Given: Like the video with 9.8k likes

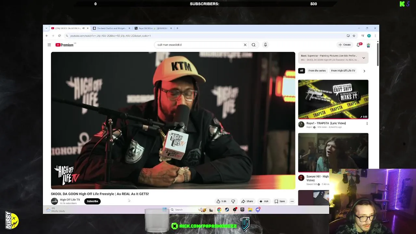Looking at the screenshot, I should 222,201.
